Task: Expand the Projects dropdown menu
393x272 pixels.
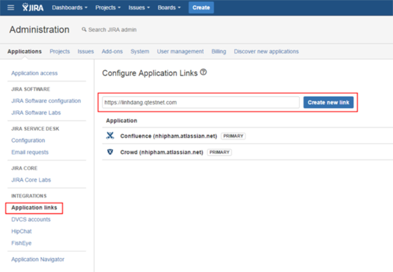Action: 108,8
